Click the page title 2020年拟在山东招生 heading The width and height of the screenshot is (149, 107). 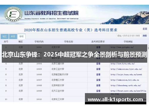(71, 30)
